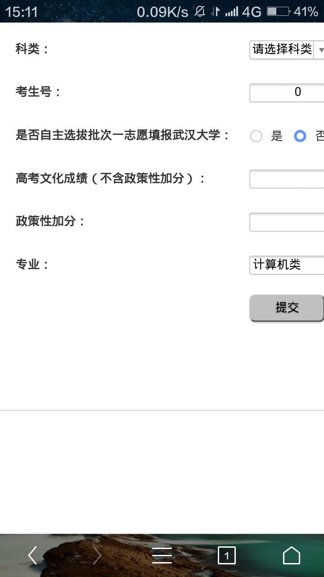Select the 否 radio button
324x577 pixels.
point(300,136)
